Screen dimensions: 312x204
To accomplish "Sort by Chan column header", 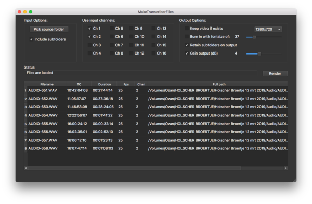I will point(141,84).
